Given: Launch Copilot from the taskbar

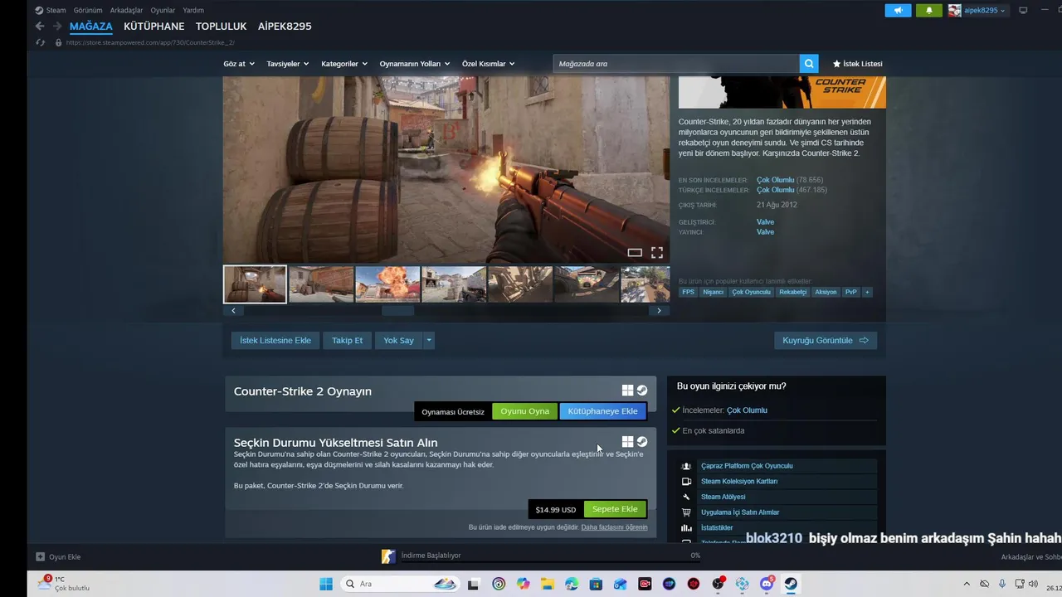Looking at the screenshot, I should tap(523, 584).
